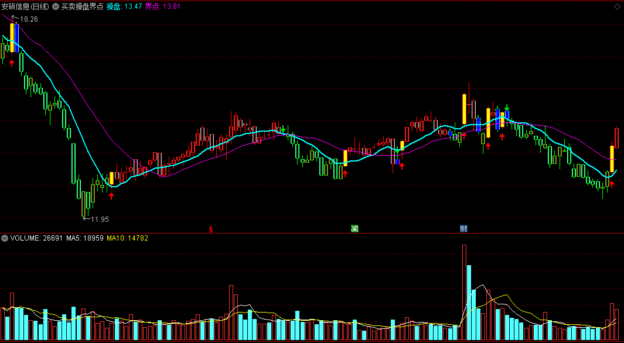Click the red S marker on the timeline
The height and width of the screenshot is (343, 624).
[x=212, y=229]
